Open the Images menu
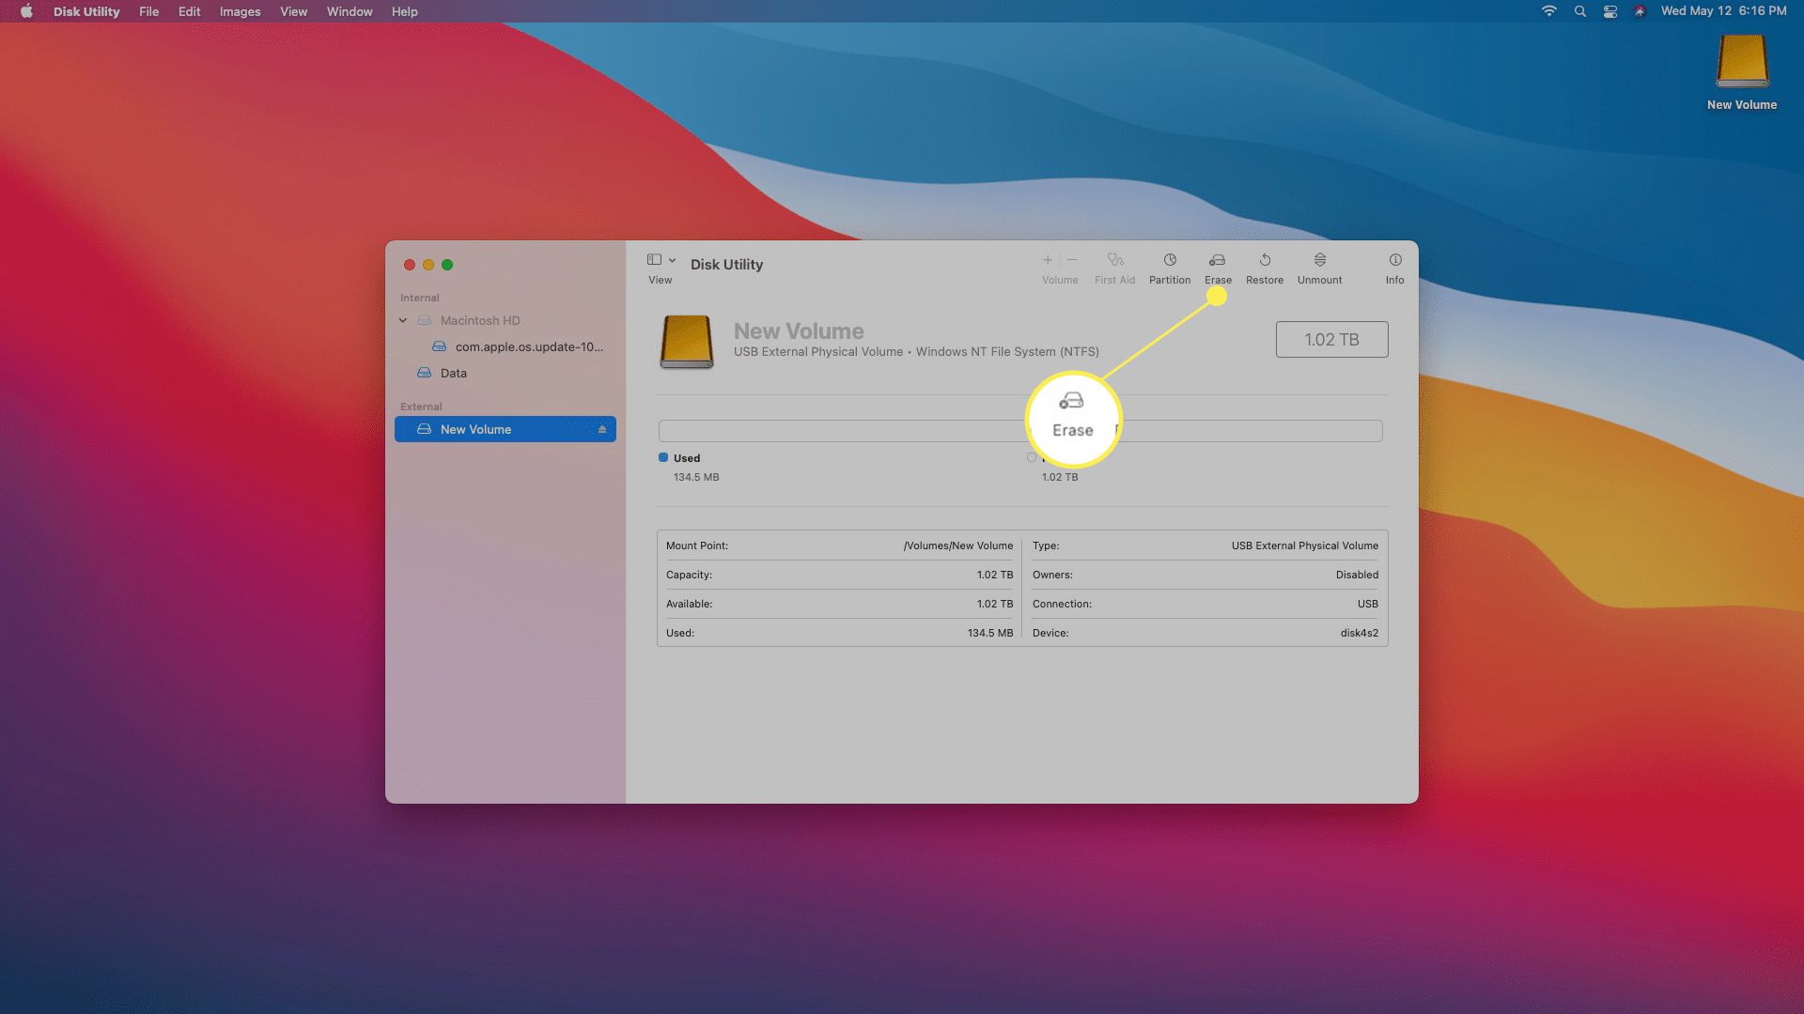Screen dimensions: 1804x1014 click(x=240, y=11)
